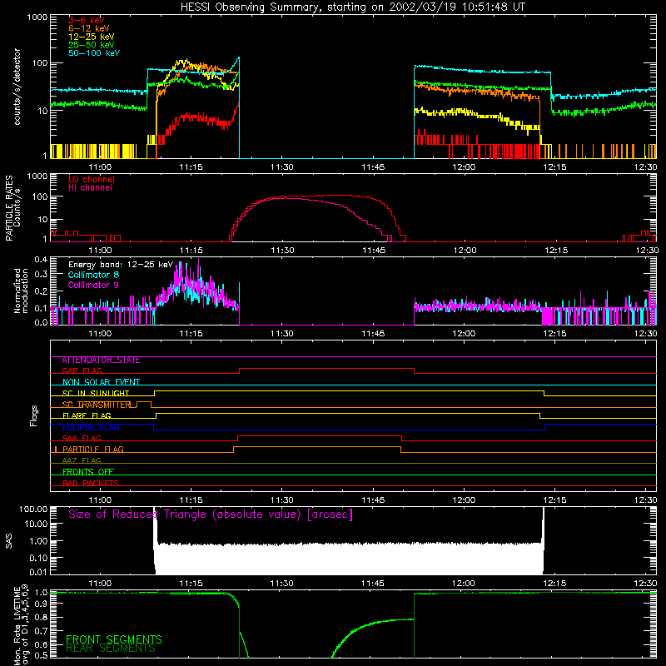Select the 'REAR SEGMENTS' legend label
Viewport: 666px width, 666px height.
click(x=111, y=649)
